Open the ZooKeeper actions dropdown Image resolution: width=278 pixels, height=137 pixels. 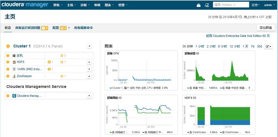click(89, 76)
